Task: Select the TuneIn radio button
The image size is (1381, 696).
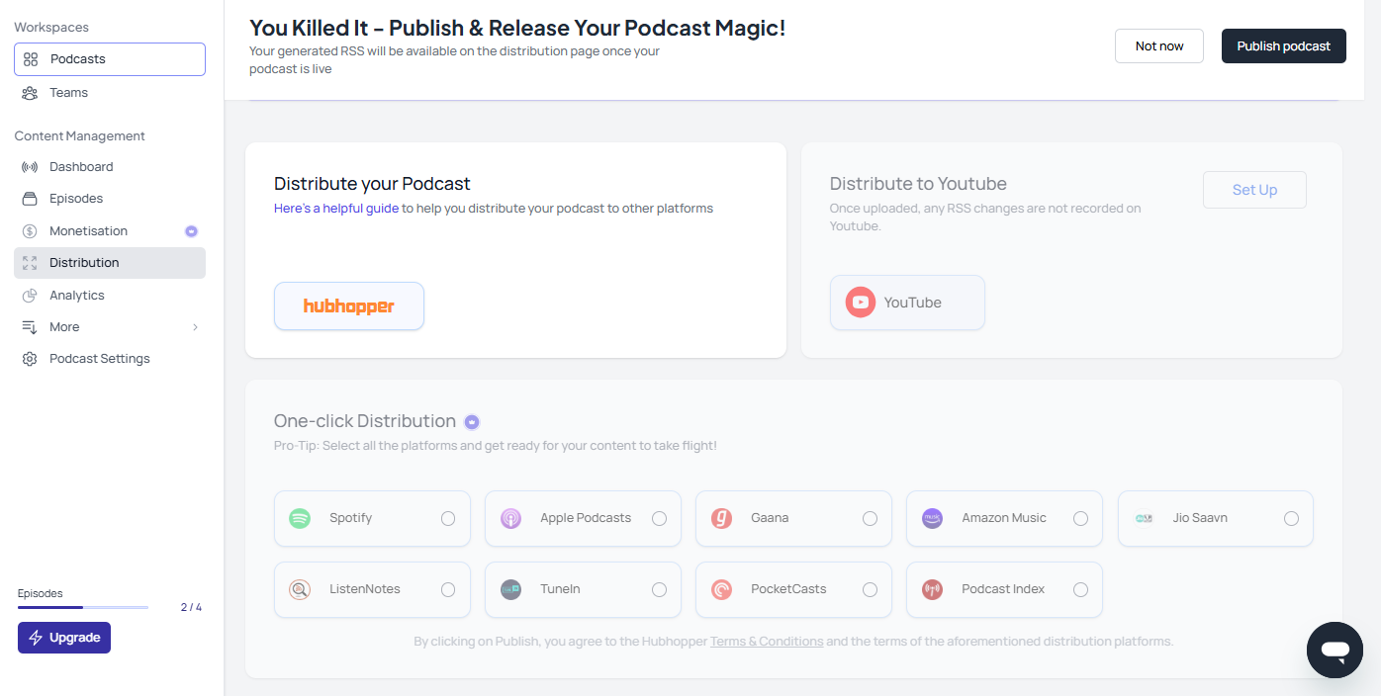Action: coord(659,589)
